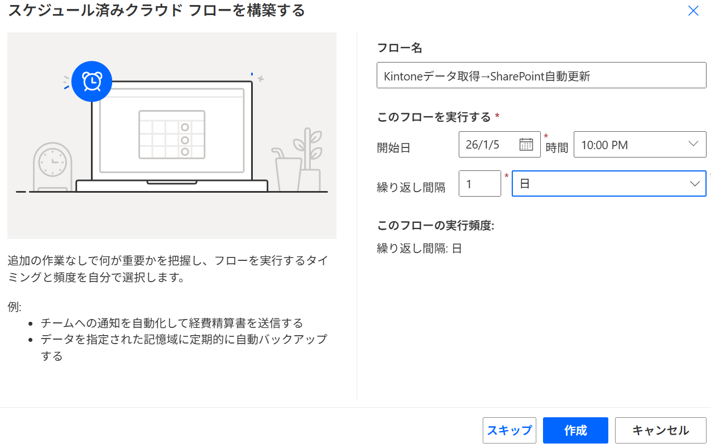The width and height of the screenshot is (711, 448).
Task: Expand the 日 frequency dropdown arrow
Action: pos(695,184)
